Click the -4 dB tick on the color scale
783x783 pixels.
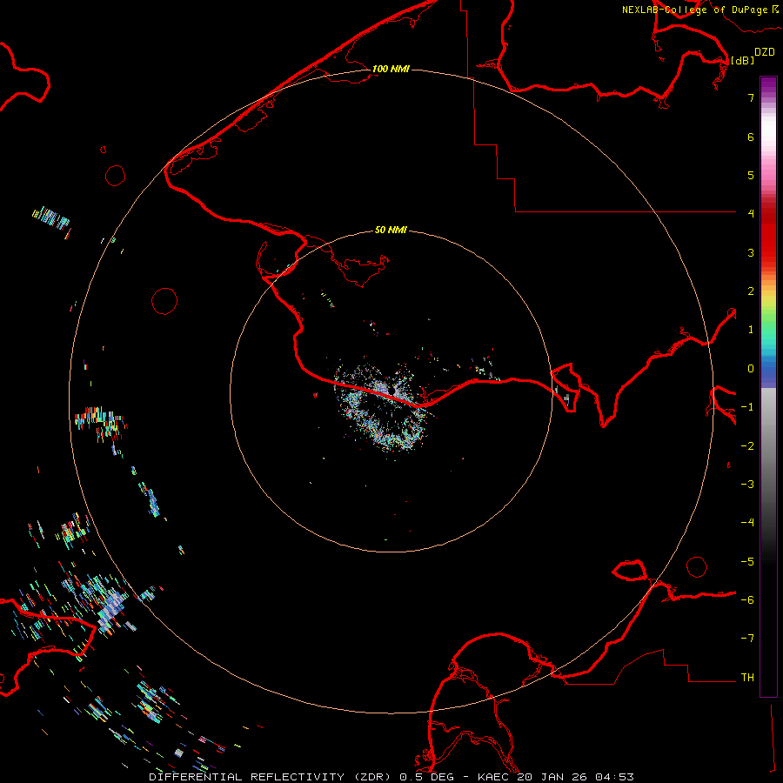pos(747,523)
